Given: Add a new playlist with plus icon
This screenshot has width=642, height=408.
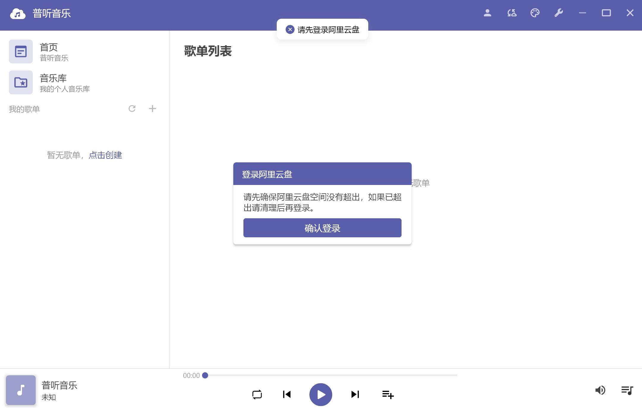Looking at the screenshot, I should click(x=152, y=109).
